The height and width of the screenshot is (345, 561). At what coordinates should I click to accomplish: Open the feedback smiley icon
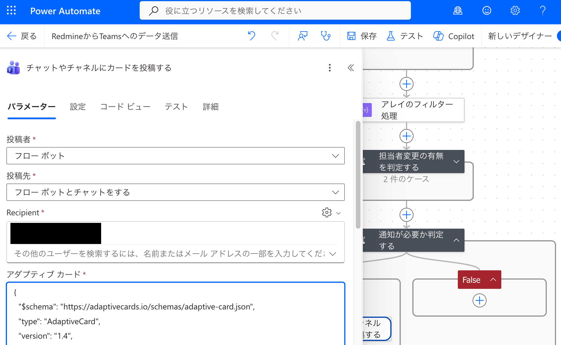(487, 11)
